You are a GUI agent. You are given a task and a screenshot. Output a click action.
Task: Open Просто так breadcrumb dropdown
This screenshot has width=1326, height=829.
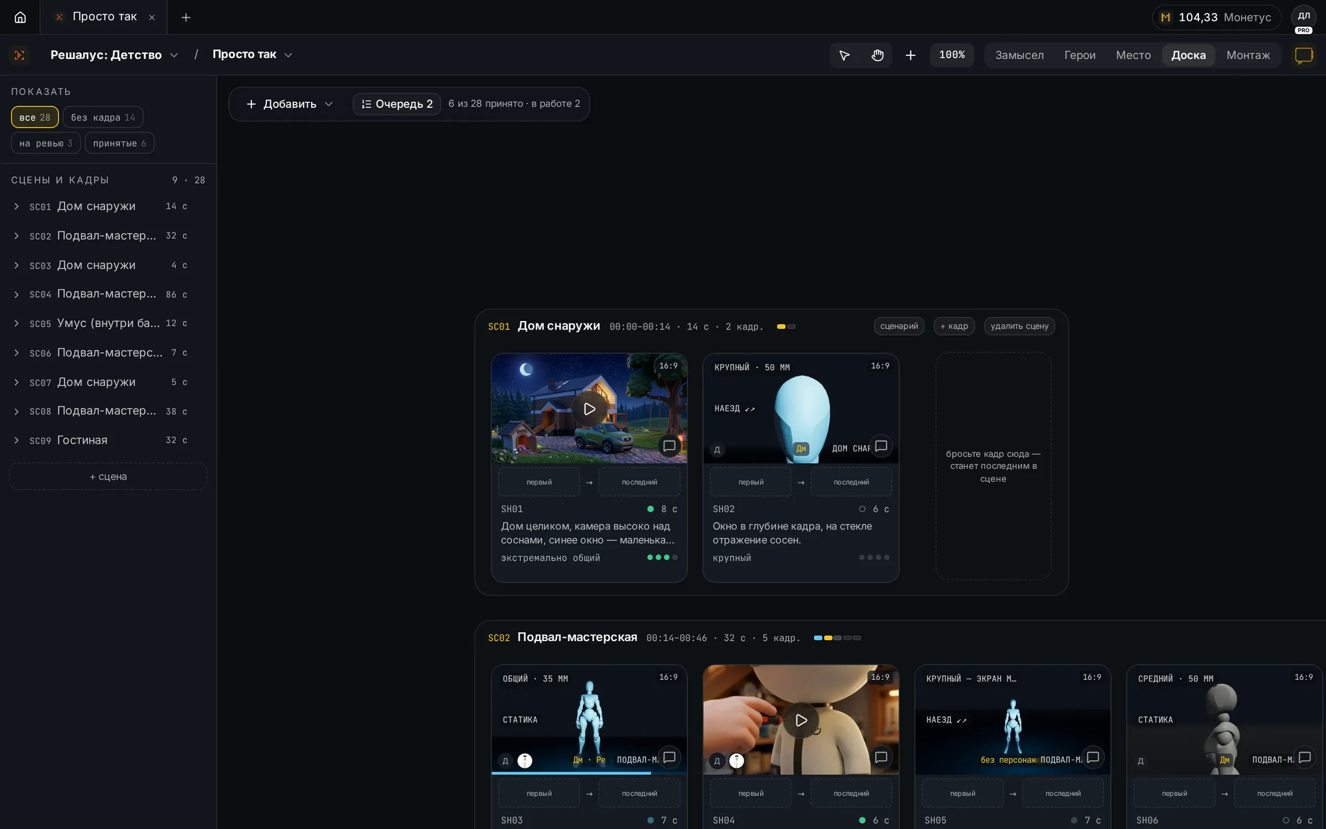(x=252, y=55)
